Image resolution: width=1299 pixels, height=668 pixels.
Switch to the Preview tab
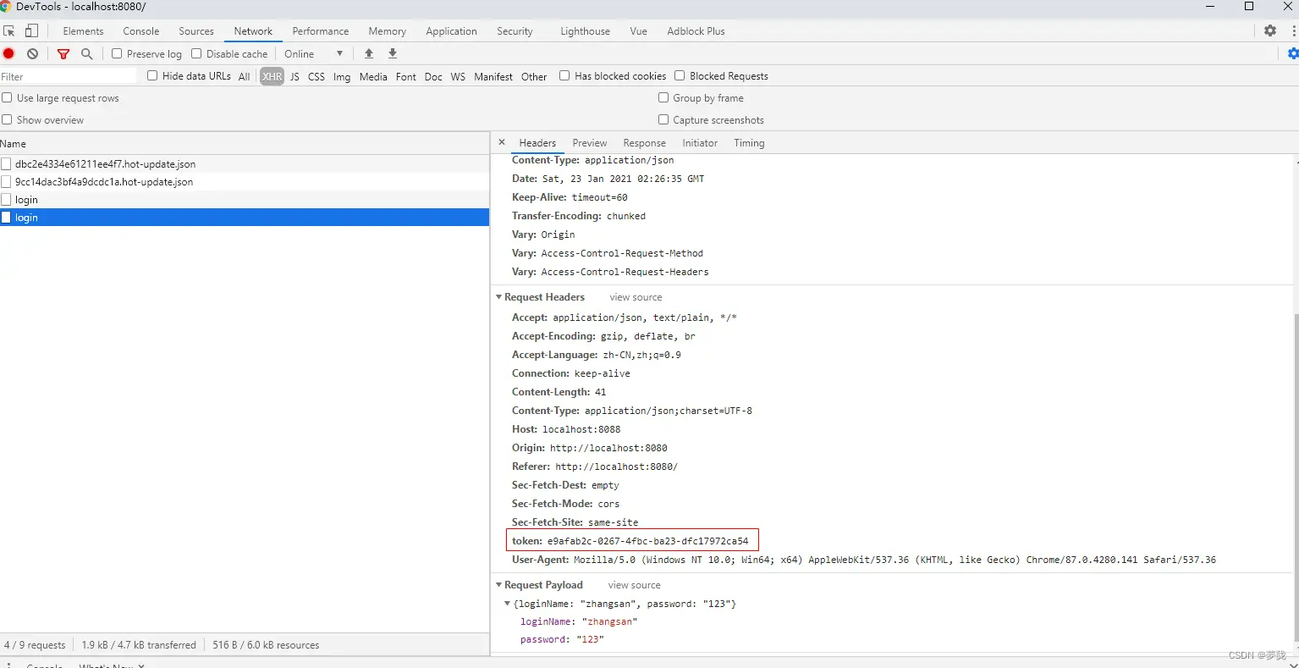589,142
